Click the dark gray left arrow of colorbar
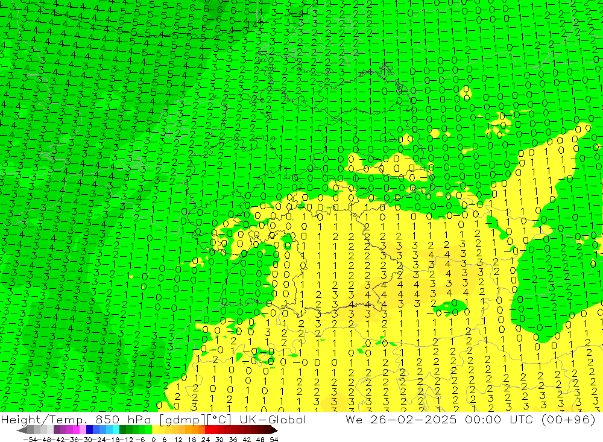Viewport: 603px width, 442px height. tap(22, 430)
